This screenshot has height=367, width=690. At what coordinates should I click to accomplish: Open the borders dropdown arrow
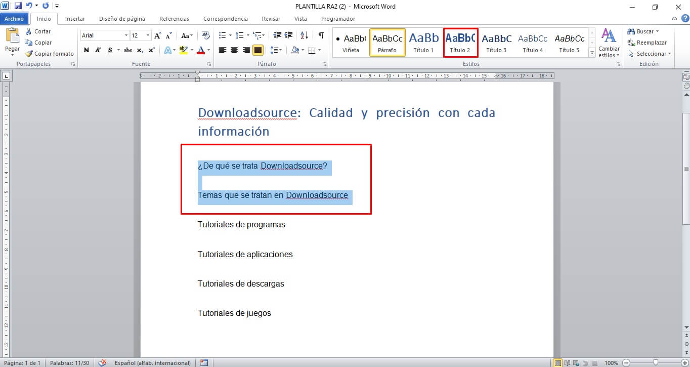click(x=319, y=50)
